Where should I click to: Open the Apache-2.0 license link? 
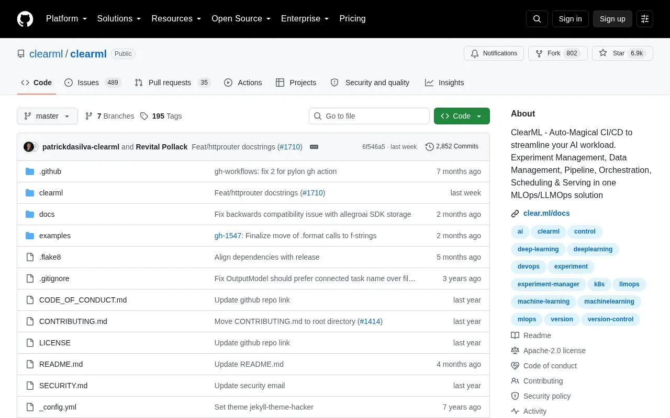(x=554, y=351)
